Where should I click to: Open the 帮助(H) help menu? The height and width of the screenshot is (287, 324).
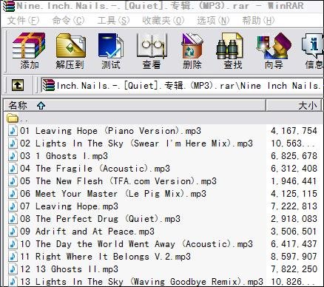[258, 21]
